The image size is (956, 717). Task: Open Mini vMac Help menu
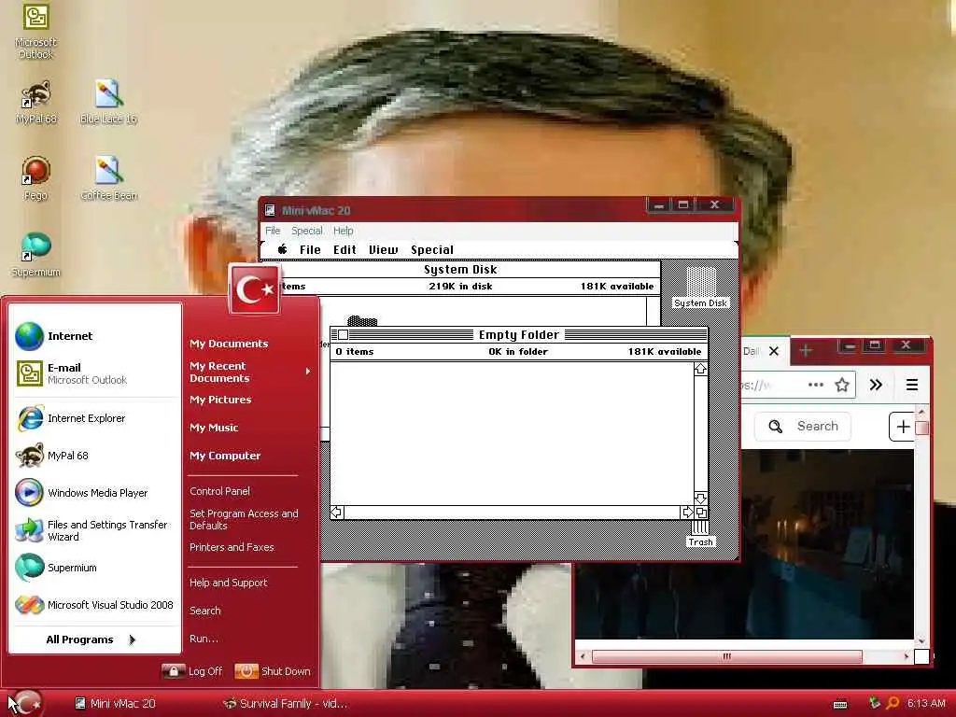coord(343,231)
